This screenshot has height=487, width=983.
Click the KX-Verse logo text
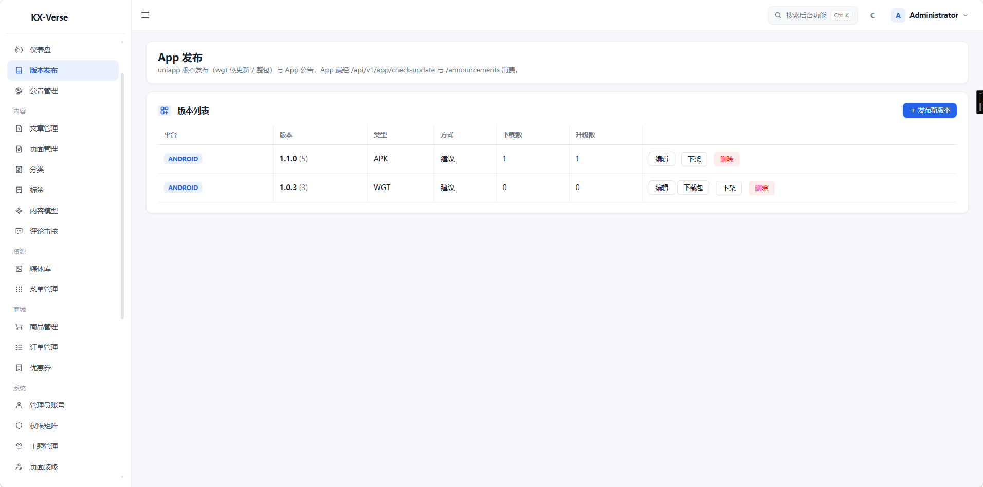[x=49, y=17]
